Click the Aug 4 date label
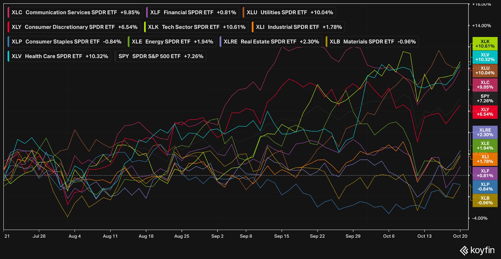This screenshot has width=501, height=259. (x=75, y=236)
